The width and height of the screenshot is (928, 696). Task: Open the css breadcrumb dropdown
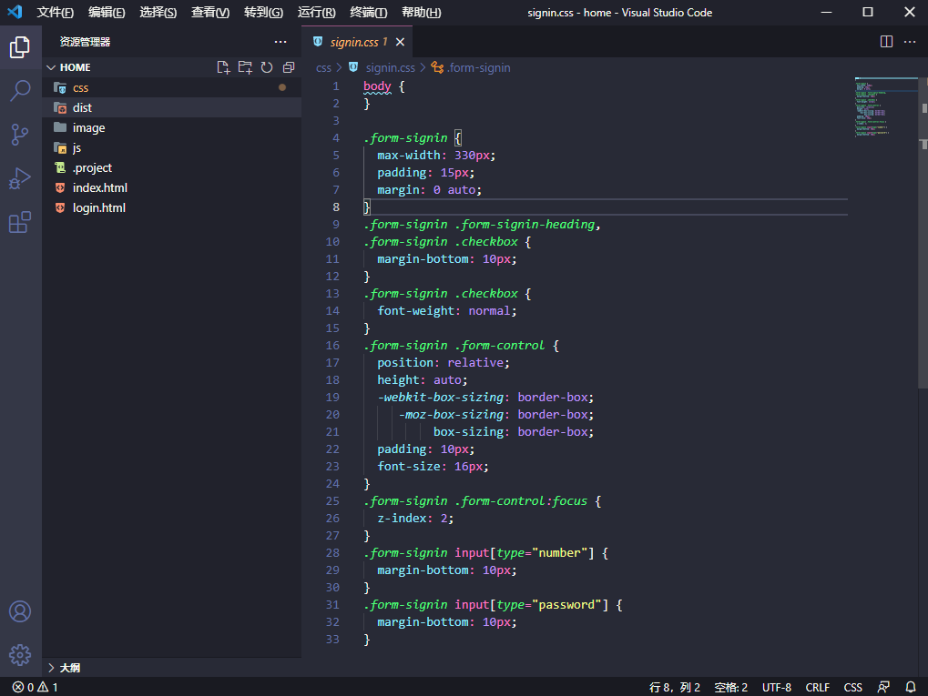coord(323,68)
